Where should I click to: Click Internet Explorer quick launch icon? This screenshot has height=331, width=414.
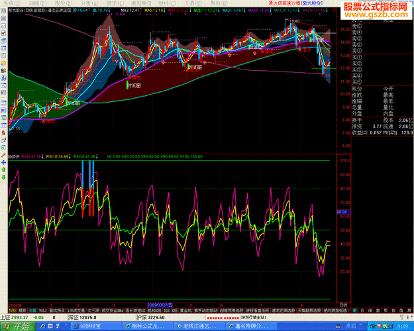pyautogui.click(x=43, y=326)
